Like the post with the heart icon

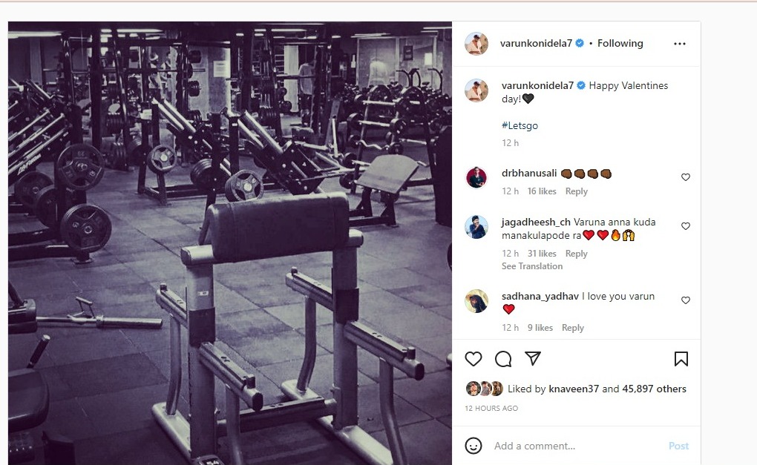click(x=473, y=359)
